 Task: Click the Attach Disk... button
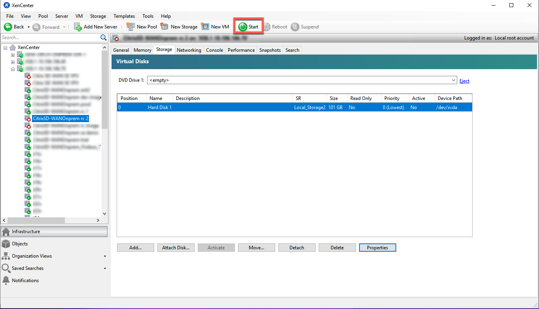click(x=176, y=248)
